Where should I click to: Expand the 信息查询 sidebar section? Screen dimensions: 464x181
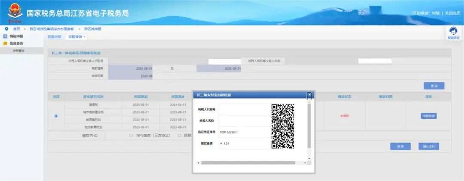(17, 44)
